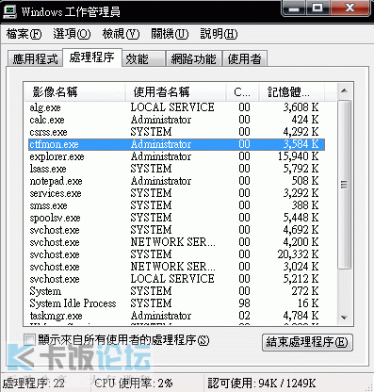Click the process list scroll up arrow
374x392 pixels.
[x=344, y=91]
